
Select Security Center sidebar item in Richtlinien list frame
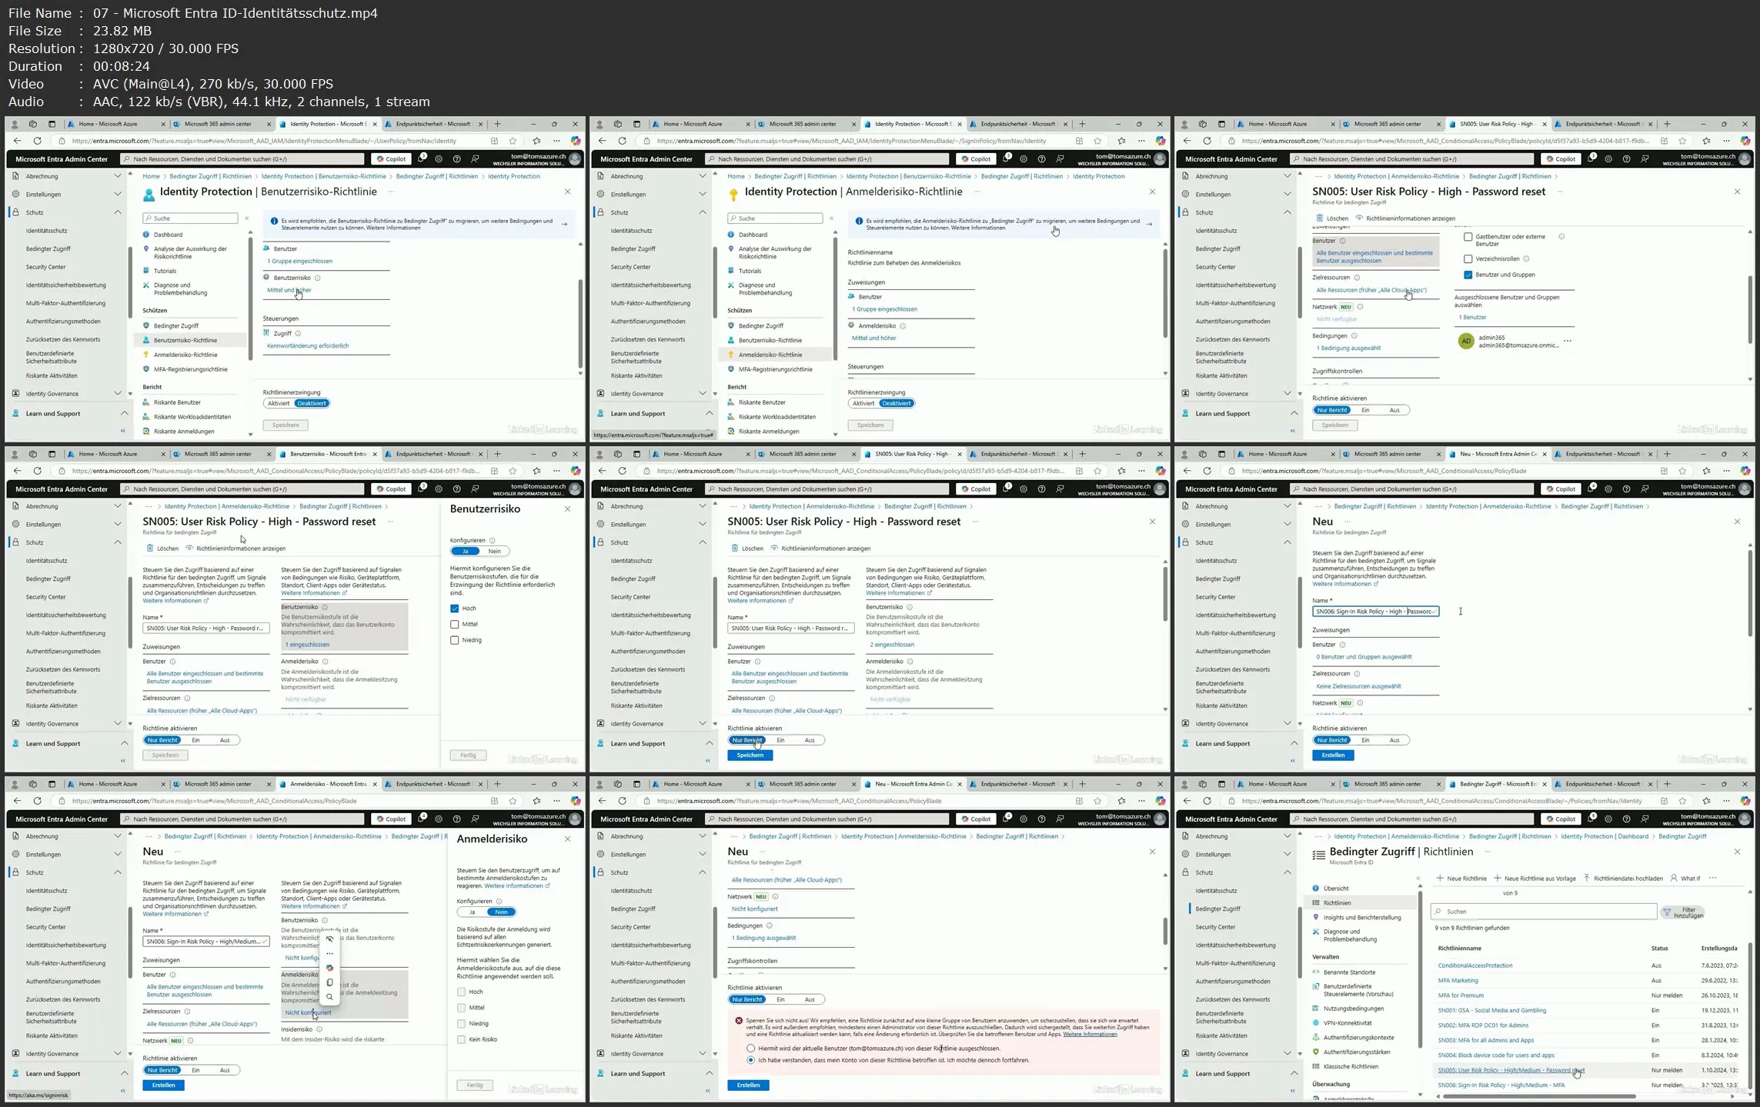[x=1215, y=927]
